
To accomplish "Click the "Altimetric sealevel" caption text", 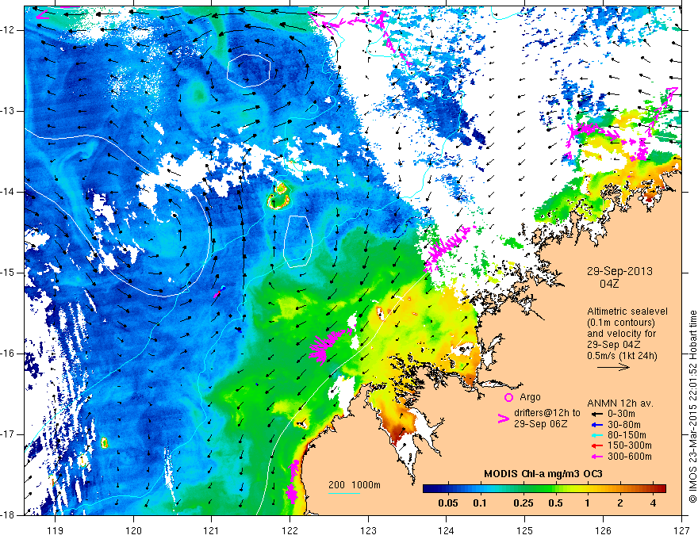I will coord(627,312).
